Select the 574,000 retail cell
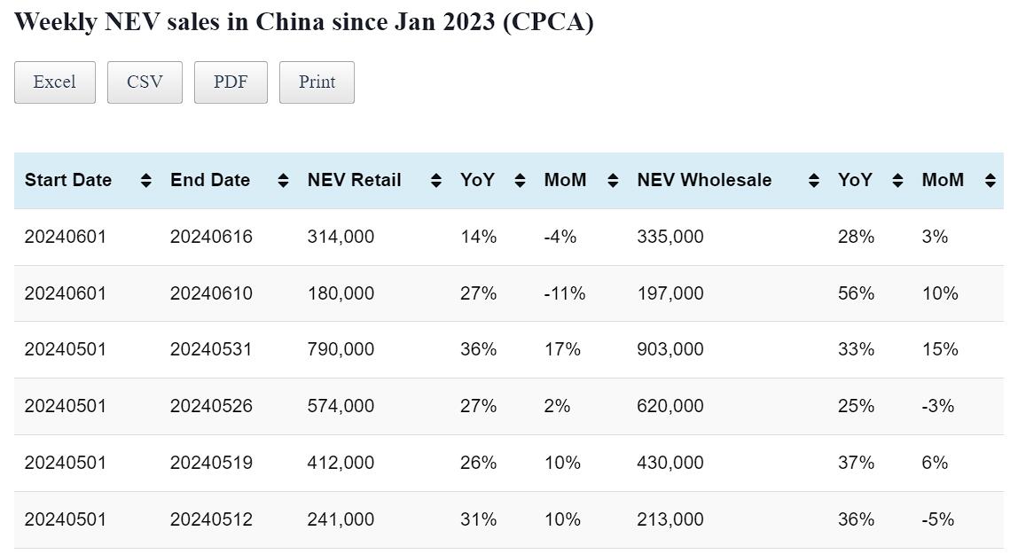 click(341, 406)
